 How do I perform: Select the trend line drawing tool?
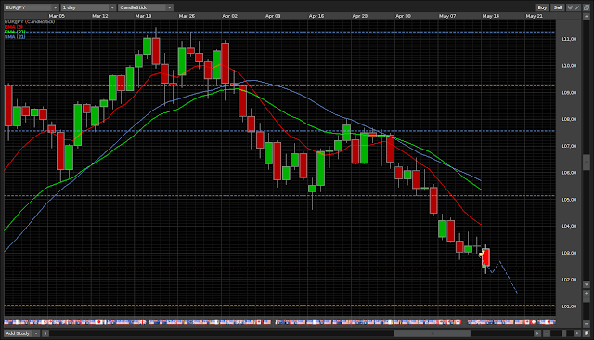click(x=577, y=7)
